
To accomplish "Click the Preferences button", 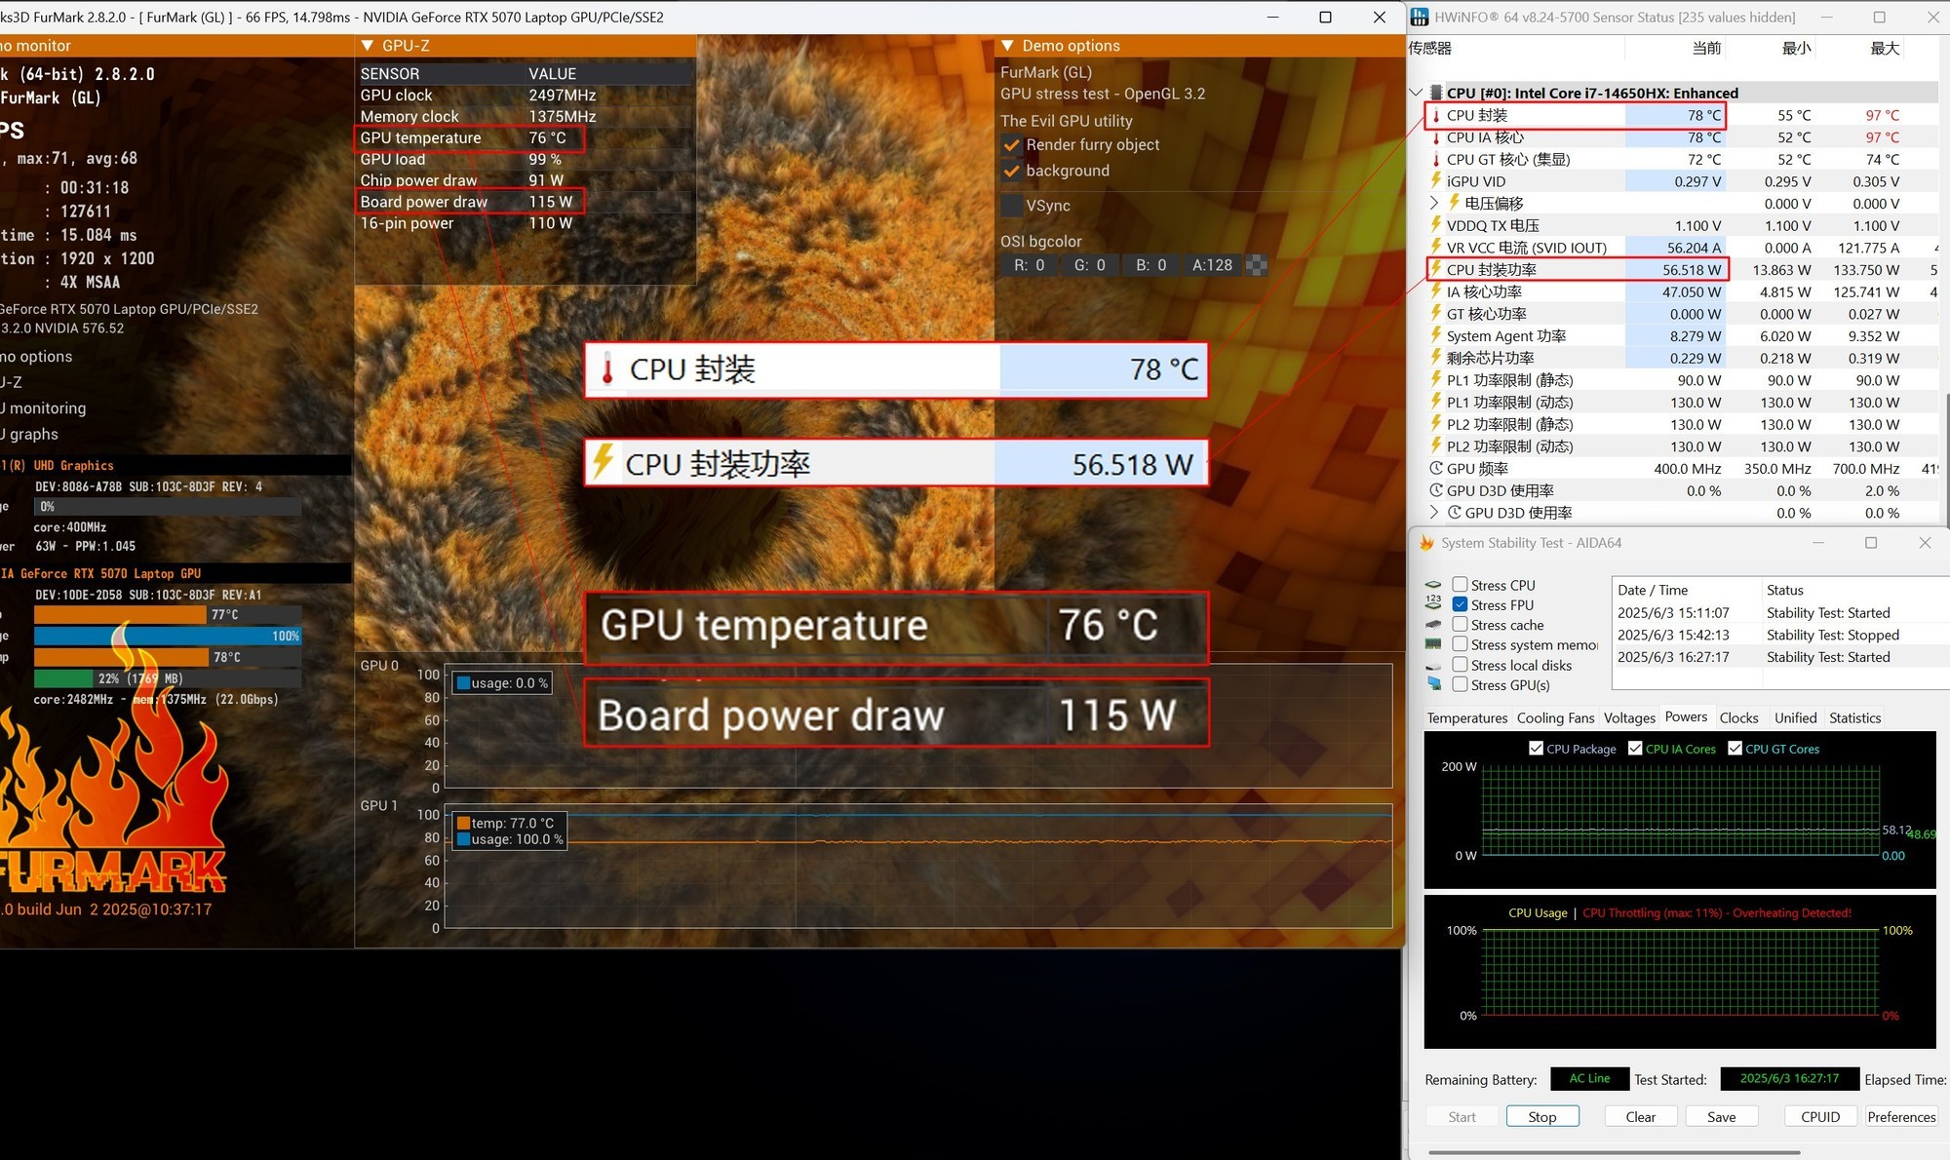I will [x=1900, y=1117].
